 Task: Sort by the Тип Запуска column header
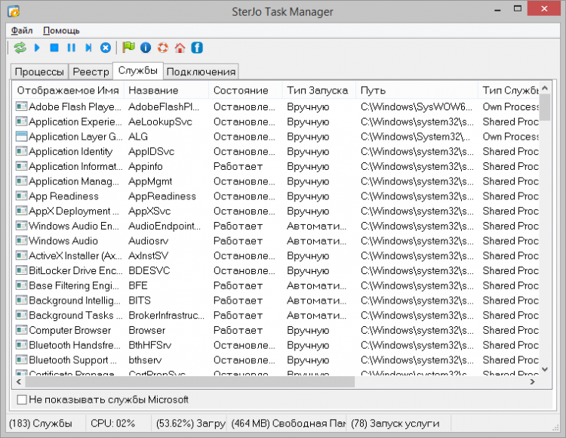coord(317,91)
